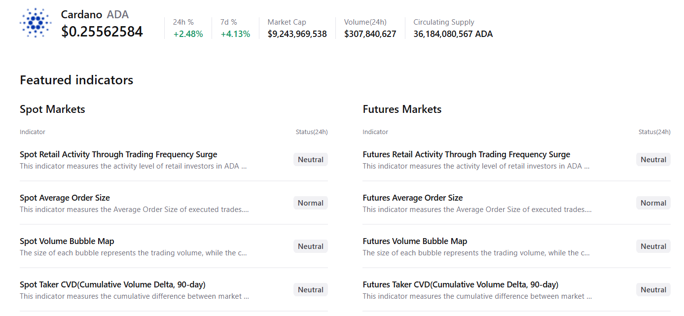
Task: Click Neutral badge for Spot Retail Activity
Action: [x=311, y=160]
